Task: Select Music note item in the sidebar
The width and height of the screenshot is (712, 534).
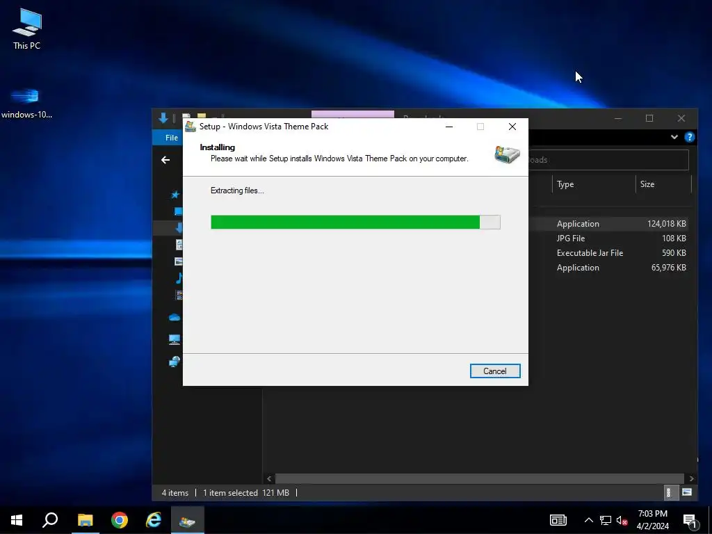Action: click(x=179, y=278)
